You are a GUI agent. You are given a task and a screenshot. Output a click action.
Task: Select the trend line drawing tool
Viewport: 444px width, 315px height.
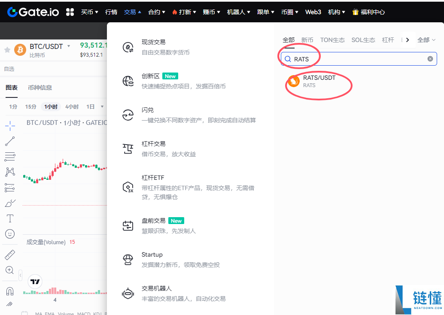(x=10, y=141)
